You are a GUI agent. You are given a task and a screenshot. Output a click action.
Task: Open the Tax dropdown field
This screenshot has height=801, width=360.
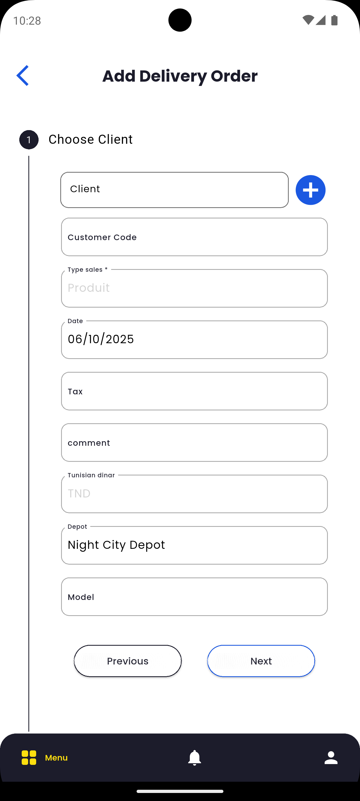click(x=194, y=391)
